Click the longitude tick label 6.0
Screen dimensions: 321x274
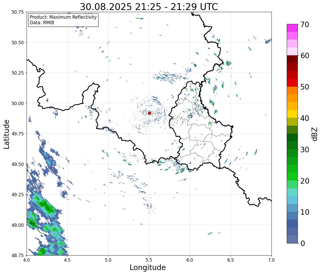pos(190,260)
